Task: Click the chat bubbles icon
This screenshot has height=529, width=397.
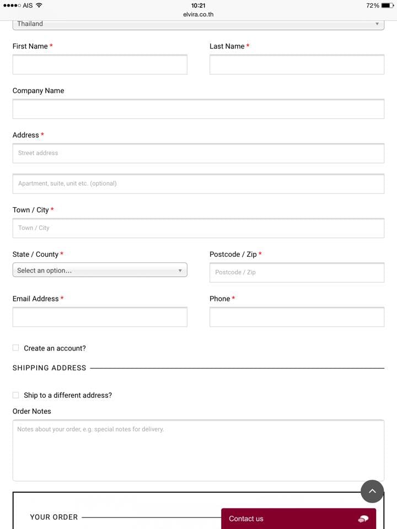Action: point(363,519)
